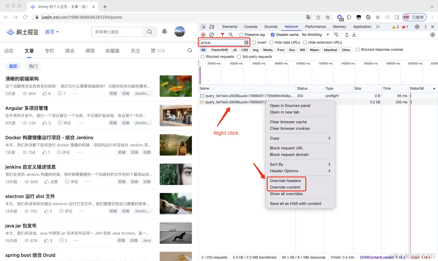
Task: Reload the browser page
Action: pos(25,17)
